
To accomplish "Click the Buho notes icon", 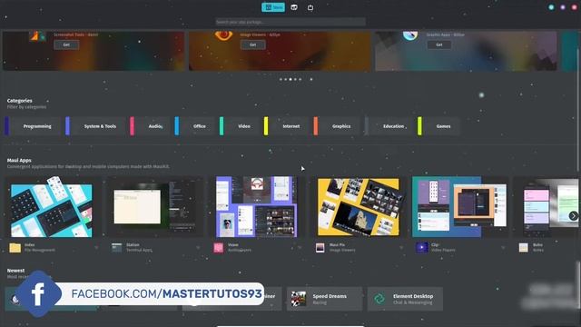I will pos(523,248).
